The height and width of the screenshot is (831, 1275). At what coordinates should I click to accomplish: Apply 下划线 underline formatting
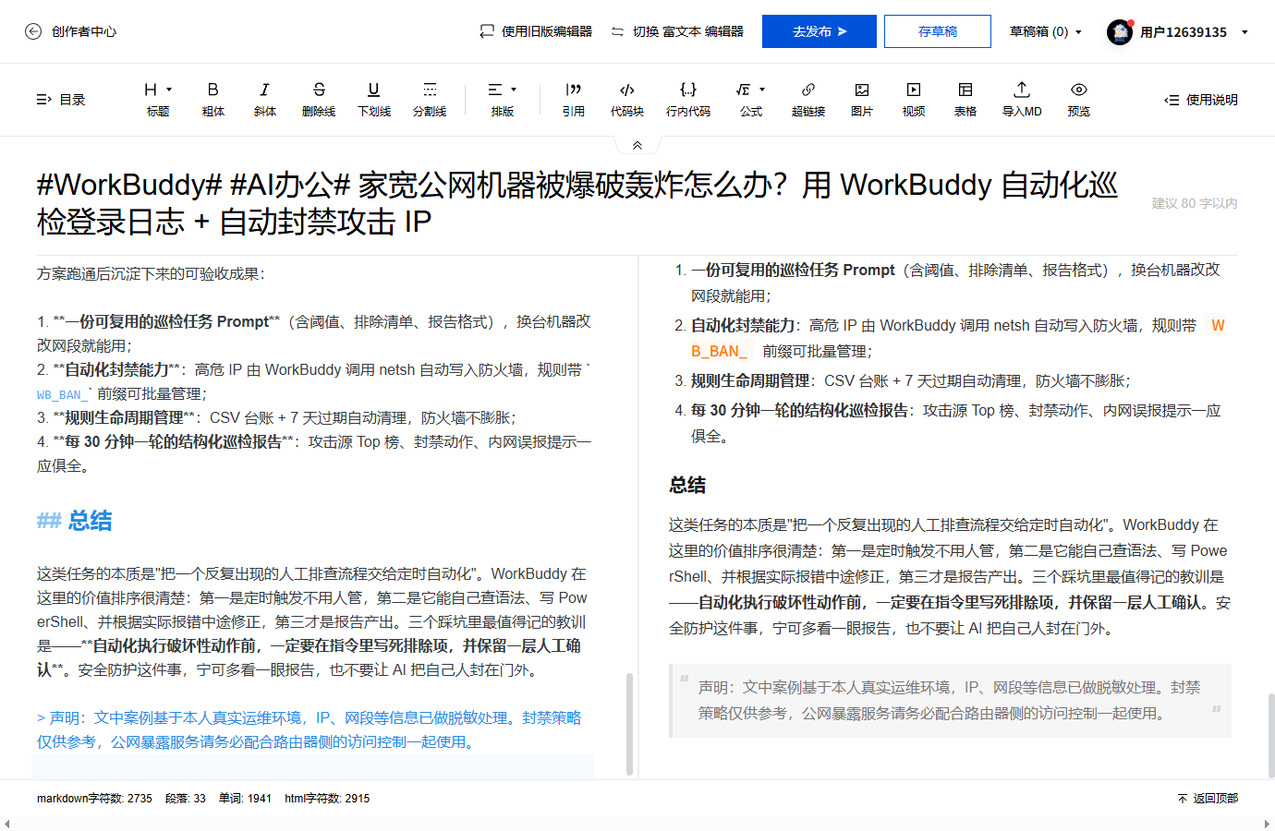[374, 100]
